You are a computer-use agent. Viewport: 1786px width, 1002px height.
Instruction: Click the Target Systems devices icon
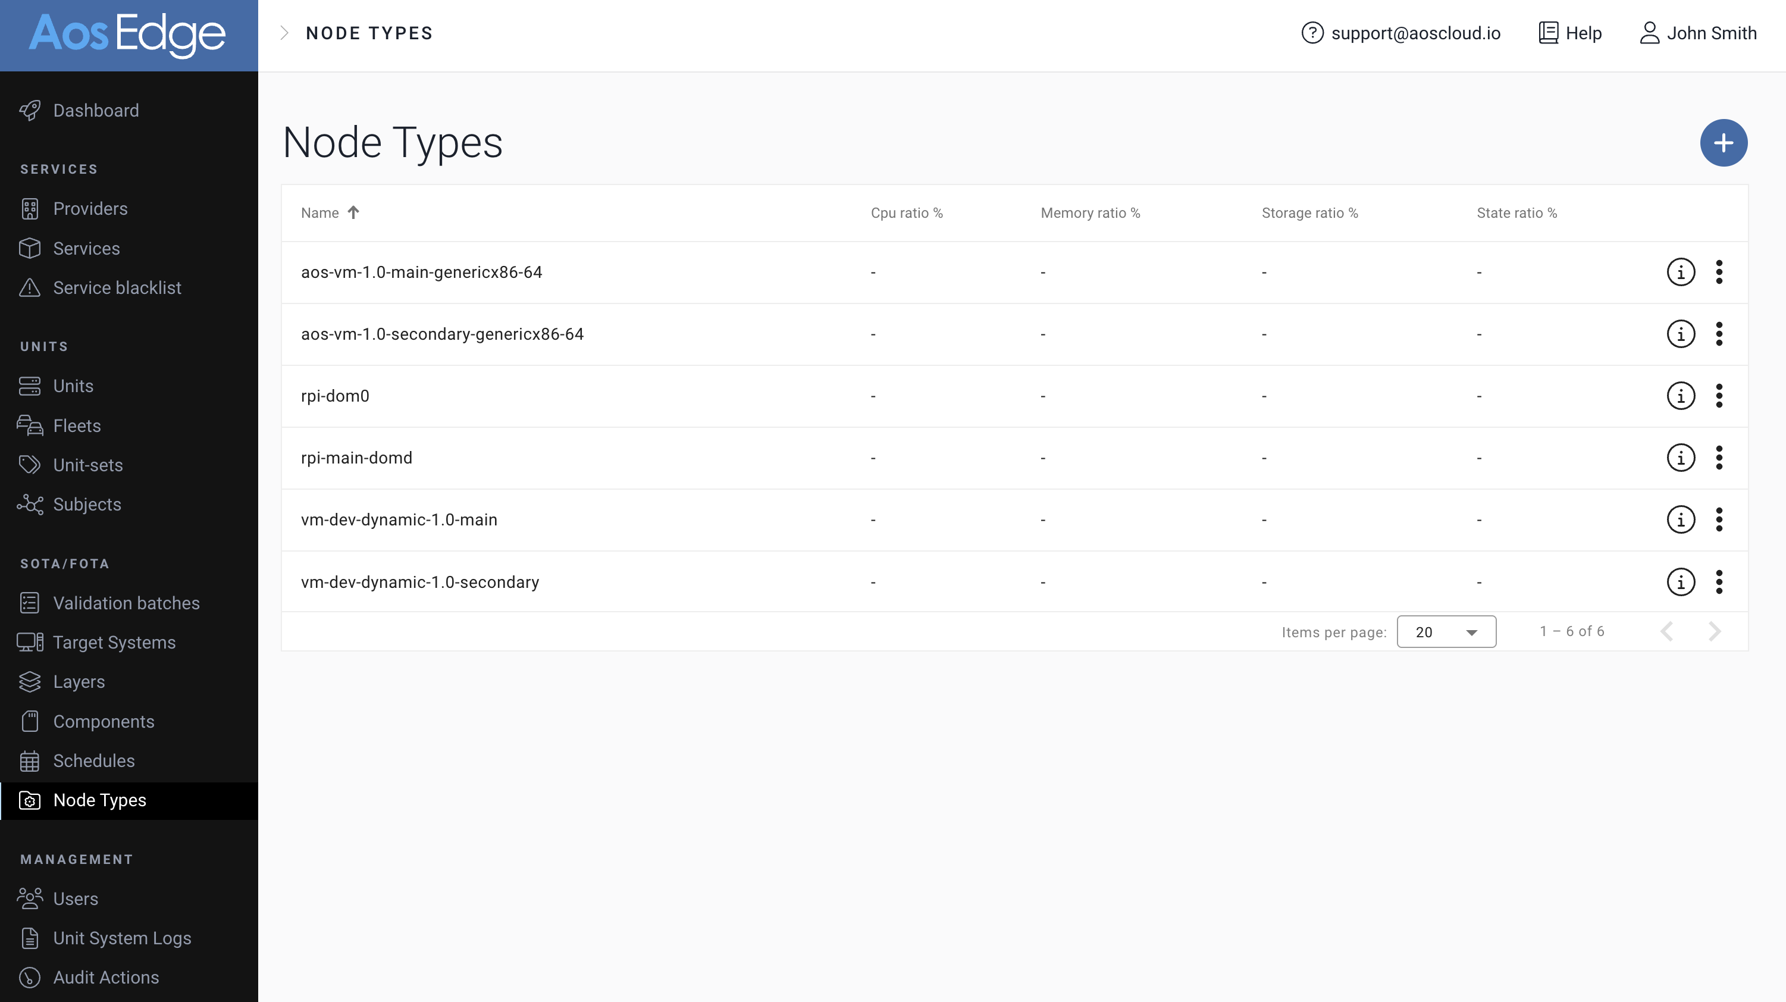30,642
